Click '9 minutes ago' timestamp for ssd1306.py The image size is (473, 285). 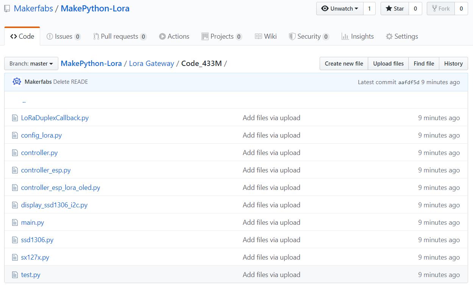click(439, 240)
